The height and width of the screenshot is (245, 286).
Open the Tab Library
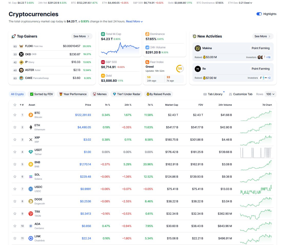(x=213, y=94)
